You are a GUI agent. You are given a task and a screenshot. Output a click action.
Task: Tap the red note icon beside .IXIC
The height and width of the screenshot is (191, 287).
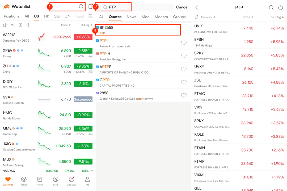pyautogui.click(x=13, y=144)
